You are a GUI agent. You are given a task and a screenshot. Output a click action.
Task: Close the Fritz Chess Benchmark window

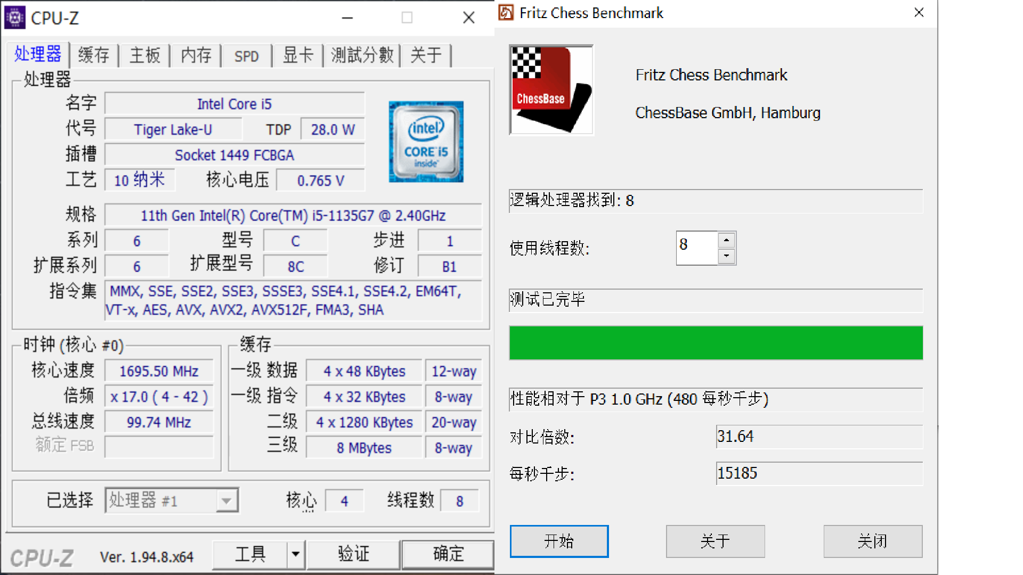pos(919,13)
